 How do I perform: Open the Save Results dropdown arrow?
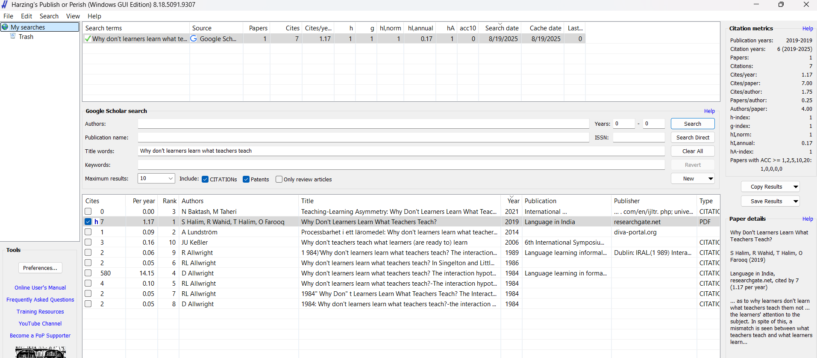coord(796,201)
